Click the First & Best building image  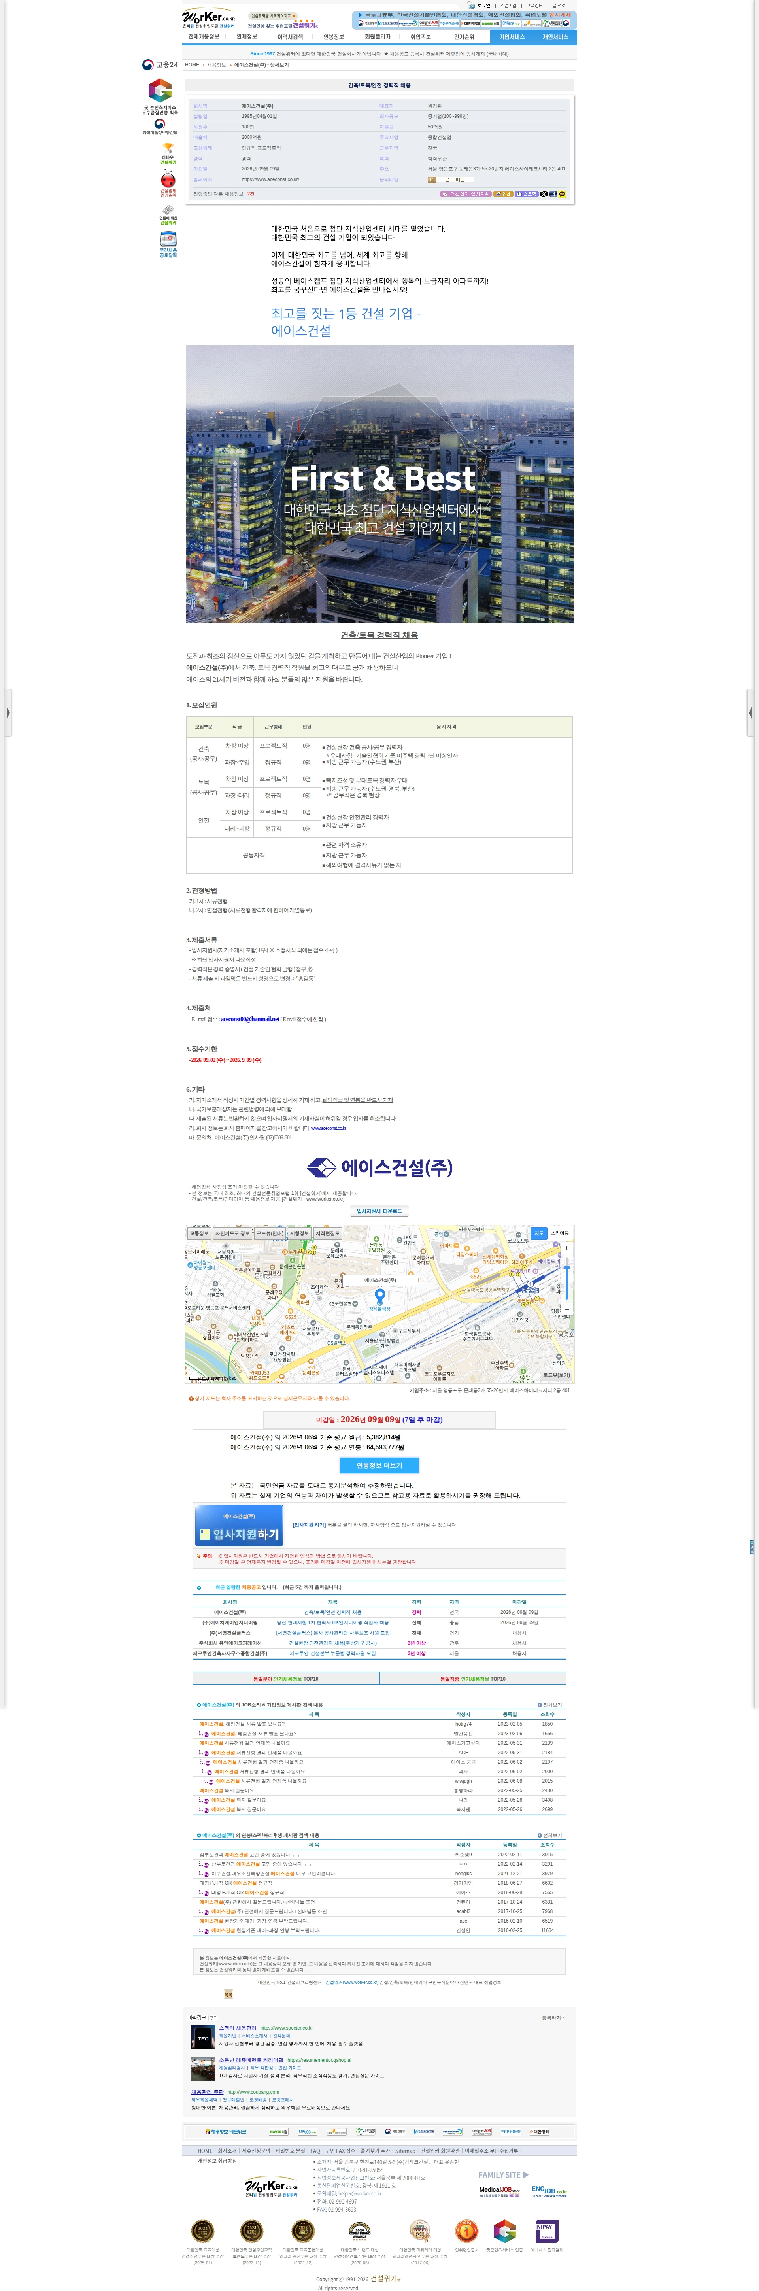pos(379,484)
